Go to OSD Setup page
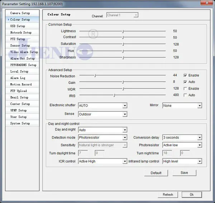Viewport: 215px width, 203px height. (x=22, y=26)
